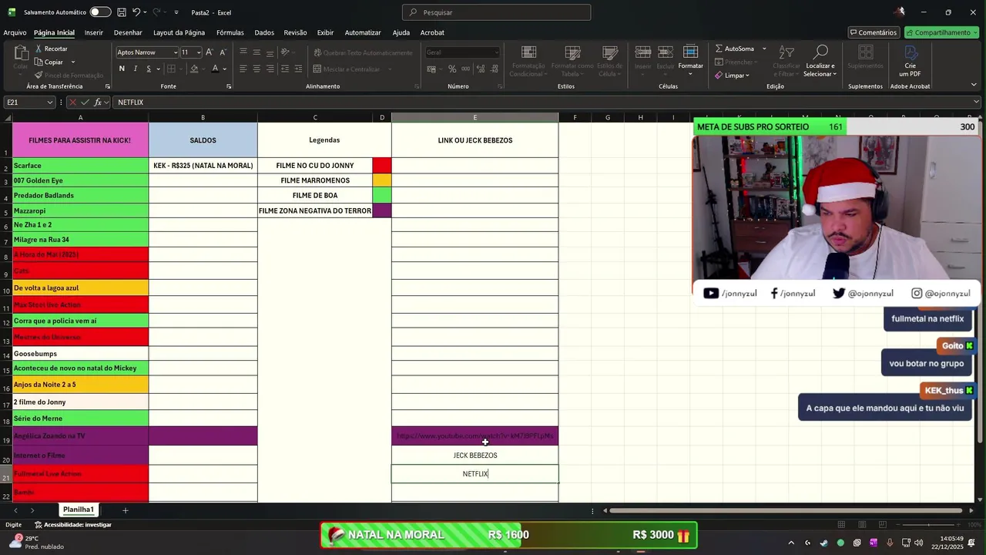
Task: Click the Pesquisar search box
Action: click(496, 12)
